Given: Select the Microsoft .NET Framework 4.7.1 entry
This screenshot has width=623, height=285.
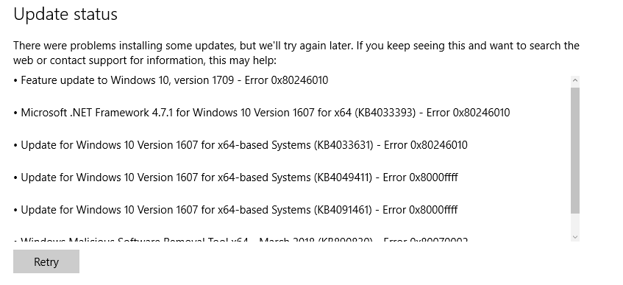Looking at the screenshot, I should tap(261, 113).
